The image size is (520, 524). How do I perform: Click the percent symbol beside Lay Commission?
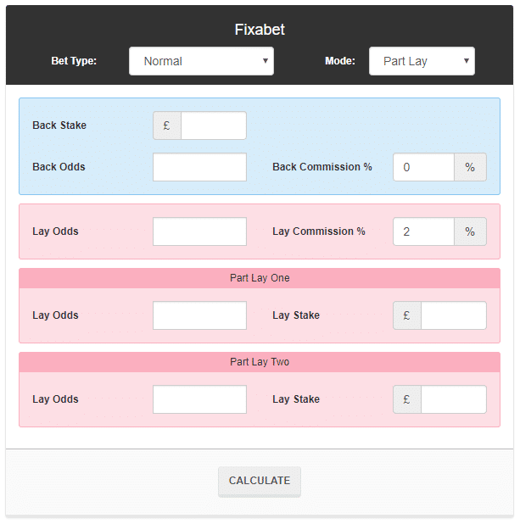[470, 231]
